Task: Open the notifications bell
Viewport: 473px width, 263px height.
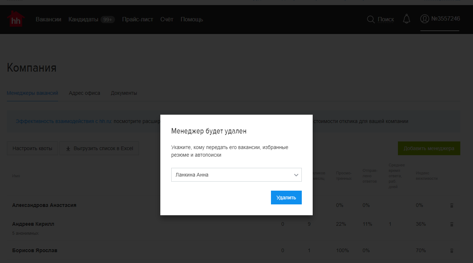Action: tap(407, 19)
